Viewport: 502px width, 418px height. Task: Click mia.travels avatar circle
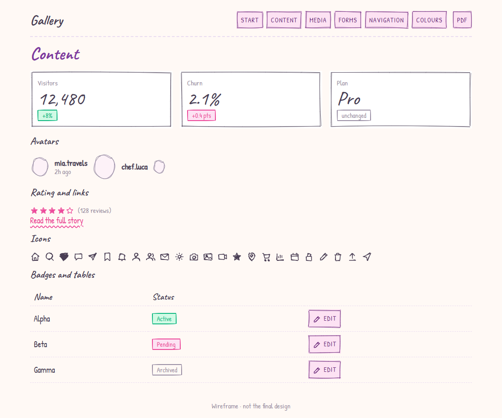(40, 167)
